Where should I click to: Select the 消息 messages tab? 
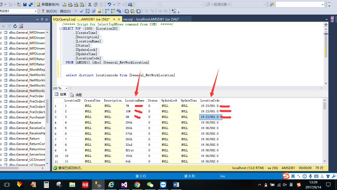point(76,94)
